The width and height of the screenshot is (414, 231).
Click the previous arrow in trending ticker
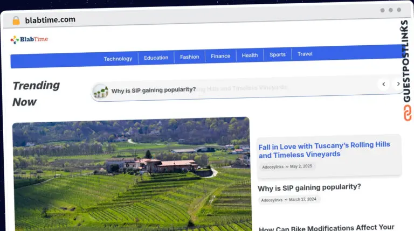coord(384,85)
